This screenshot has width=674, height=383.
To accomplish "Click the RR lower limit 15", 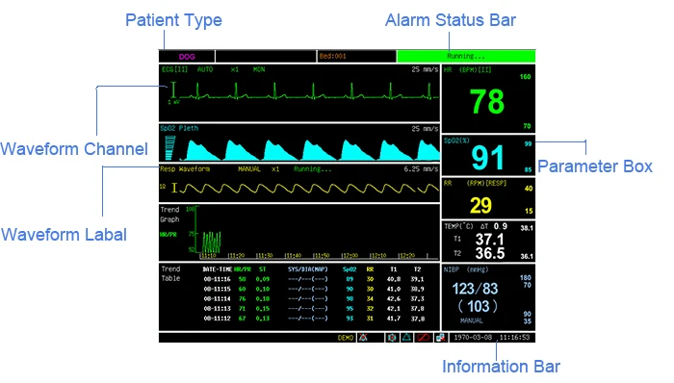I will tap(529, 211).
